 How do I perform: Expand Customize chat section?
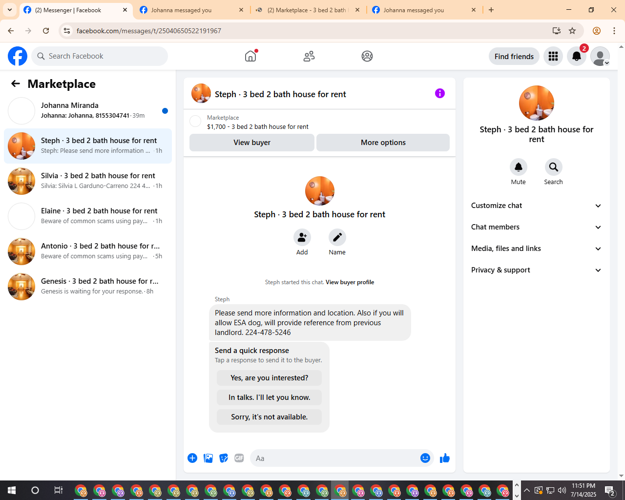point(536,206)
